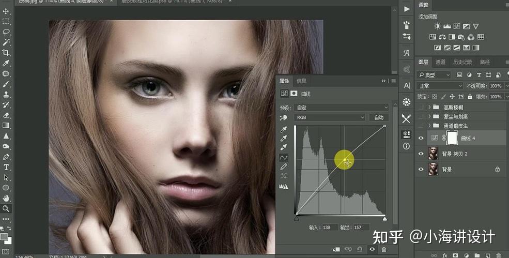Viewport: 509px width, 258px height.
Task: Choose the pencil draw-curve mode
Action: [284, 166]
